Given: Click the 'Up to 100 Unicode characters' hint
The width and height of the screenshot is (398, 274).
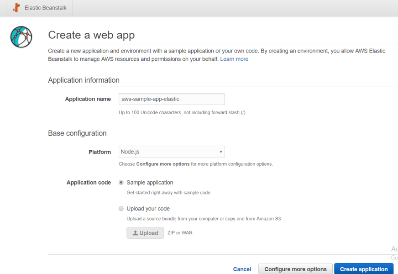Looking at the screenshot, I should 183,112.
